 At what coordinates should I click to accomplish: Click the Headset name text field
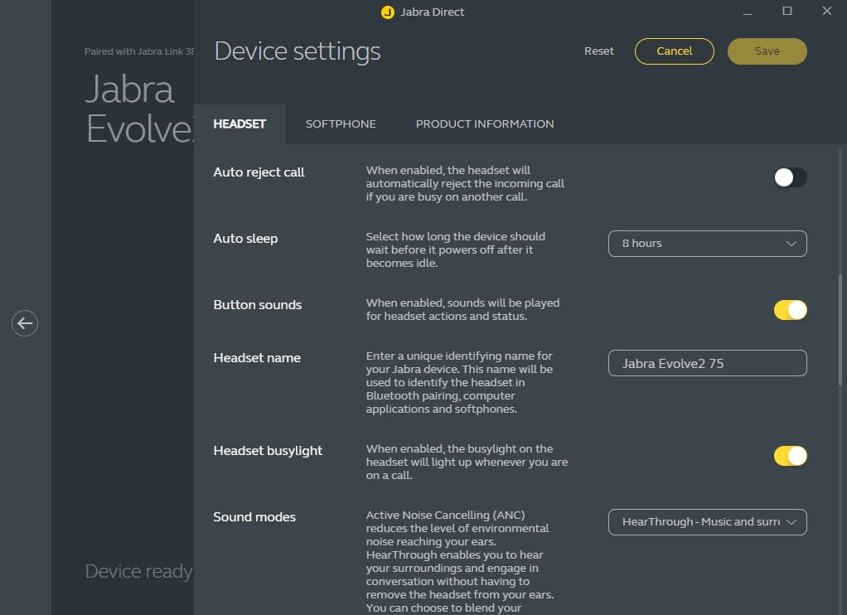[x=707, y=363]
